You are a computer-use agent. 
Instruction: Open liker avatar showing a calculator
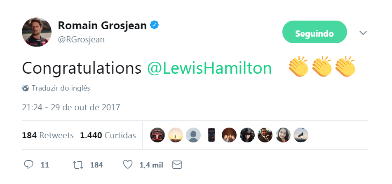tap(211, 135)
